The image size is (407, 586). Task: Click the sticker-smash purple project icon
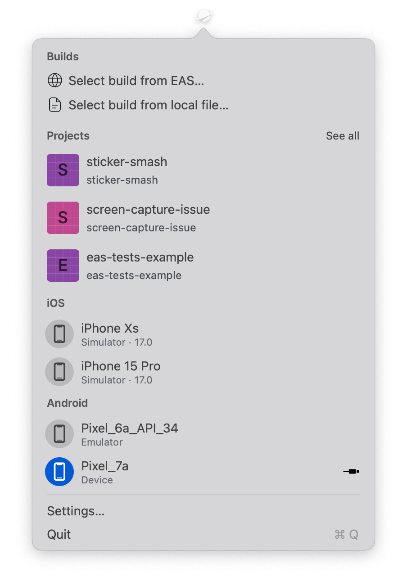[x=63, y=170]
